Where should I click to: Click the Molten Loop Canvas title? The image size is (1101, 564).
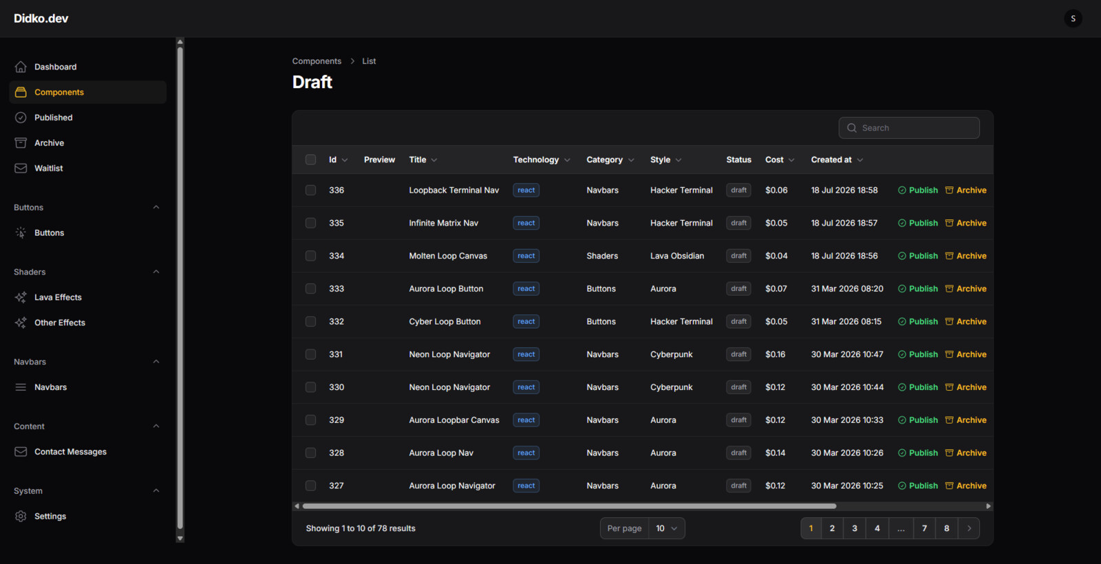point(448,256)
